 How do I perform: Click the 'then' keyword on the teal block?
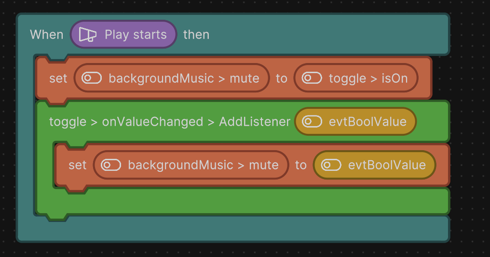(x=196, y=35)
